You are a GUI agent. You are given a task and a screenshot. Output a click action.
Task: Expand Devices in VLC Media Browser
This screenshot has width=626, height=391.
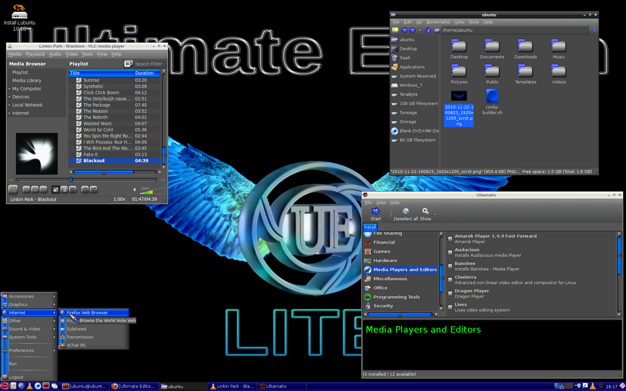9,97
